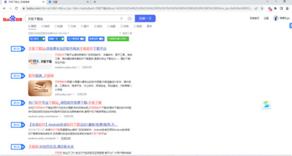Open a new tab with plus icon

click(x=95, y=2)
